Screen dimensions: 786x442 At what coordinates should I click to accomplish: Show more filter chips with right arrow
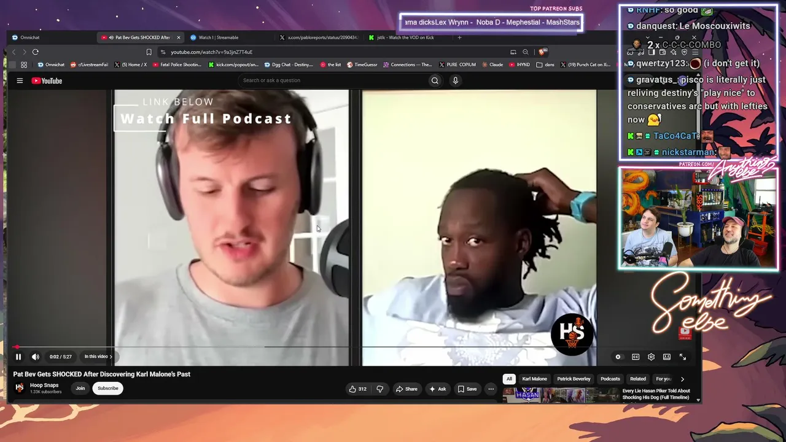coord(682,379)
